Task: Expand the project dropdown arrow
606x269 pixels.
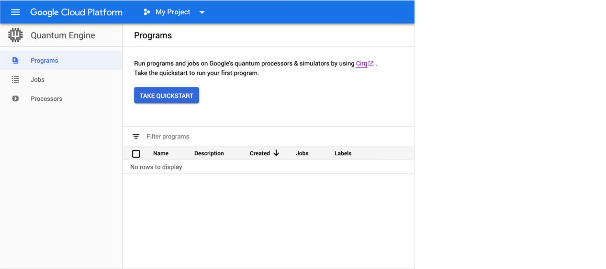Action: point(202,12)
